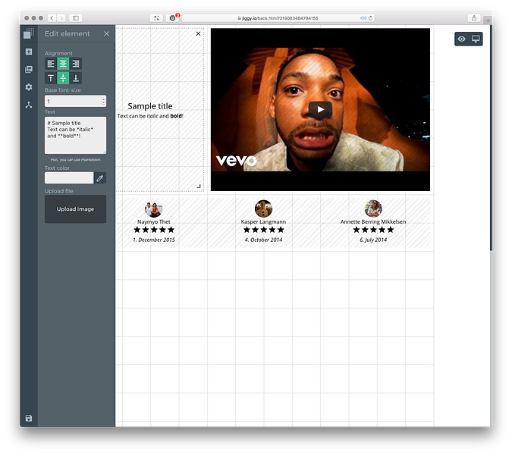Viewport: 512px width, 455px height.
Task: Open the add element icon in the sidebar
Action: click(29, 52)
